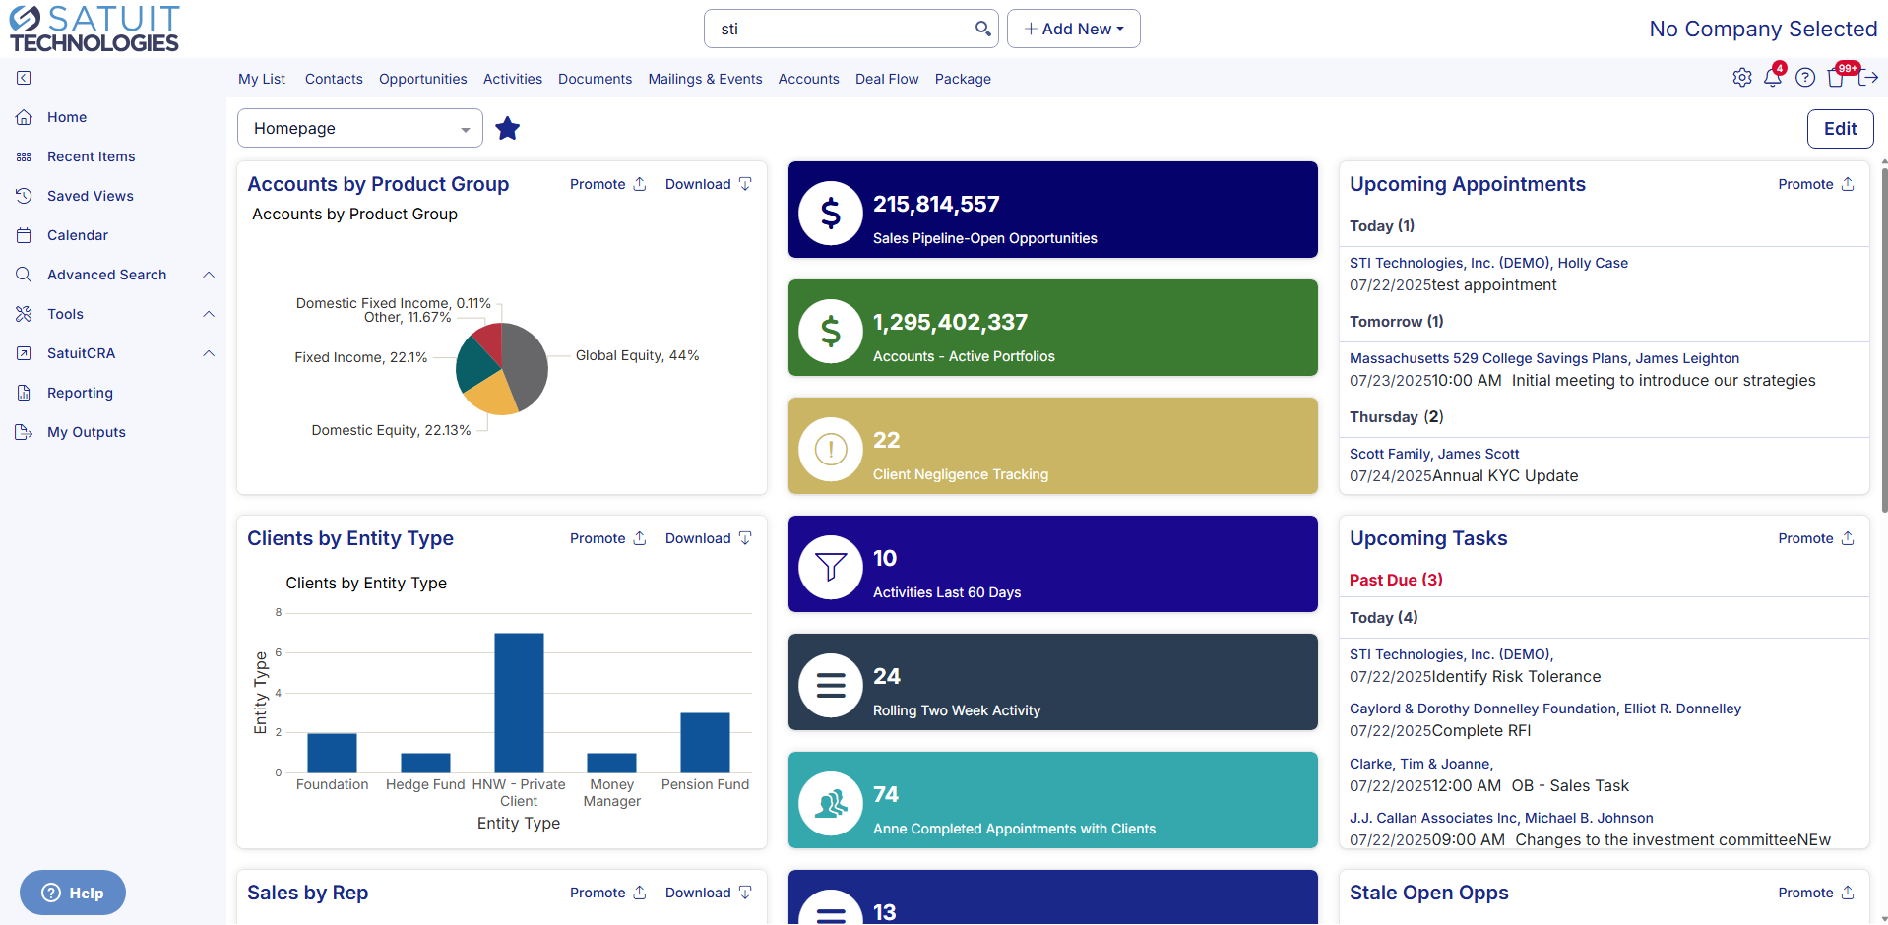Open the Accounts tab
The width and height of the screenshot is (1888, 925).
(x=809, y=79)
